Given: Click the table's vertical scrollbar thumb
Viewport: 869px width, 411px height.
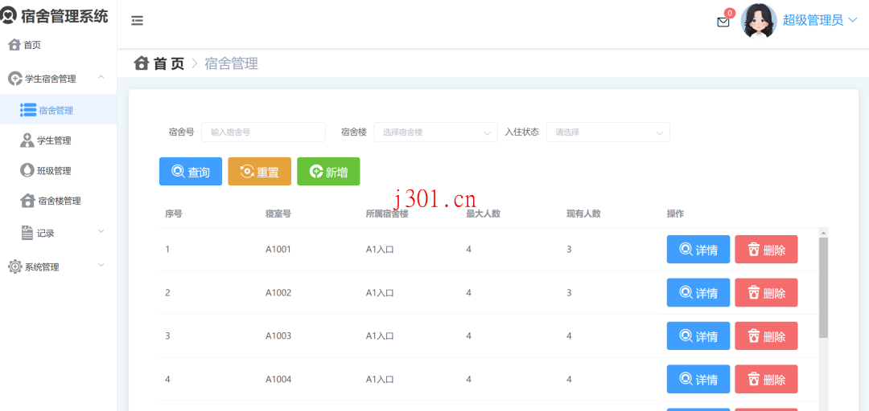Looking at the screenshot, I should click(x=823, y=287).
